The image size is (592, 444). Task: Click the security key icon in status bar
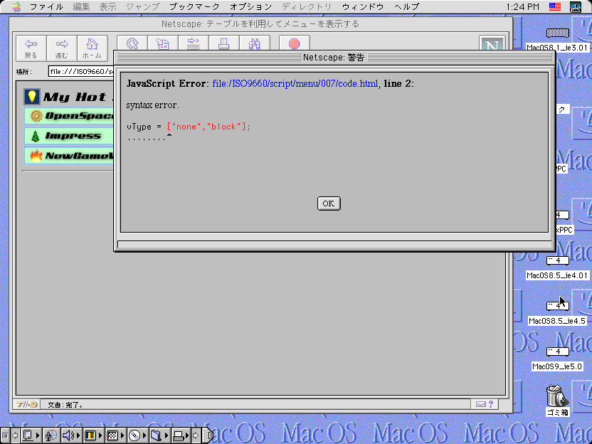tap(26, 404)
